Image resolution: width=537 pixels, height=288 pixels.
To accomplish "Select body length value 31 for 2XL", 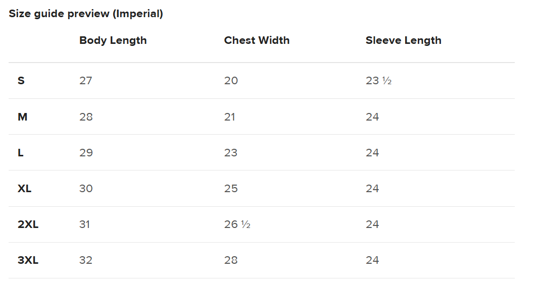I will 84,224.
